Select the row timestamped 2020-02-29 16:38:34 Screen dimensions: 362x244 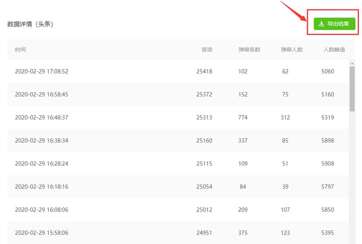click(x=178, y=140)
